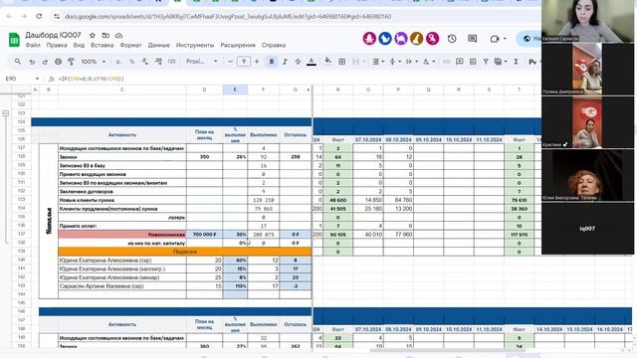Image resolution: width=637 pixels, height=358 pixels.
Task: Click the blue collaborator avatar
Action: pos(385,39)
